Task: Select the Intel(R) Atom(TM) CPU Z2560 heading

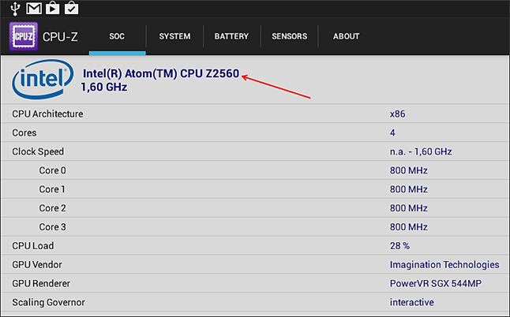Action: tap(161, 73)
